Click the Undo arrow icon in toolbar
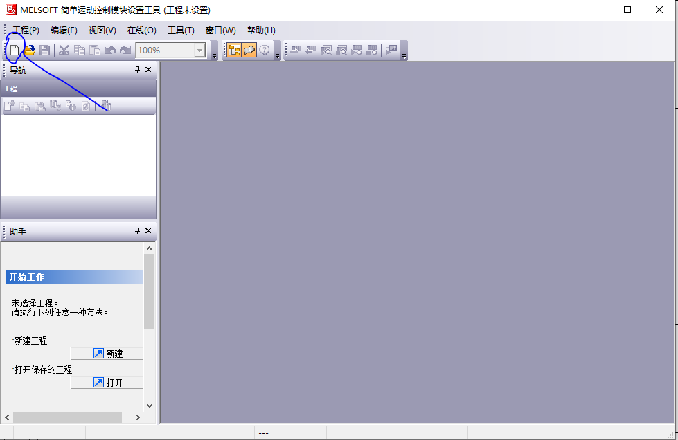This screenshot has height=440, width=678. 110,50
